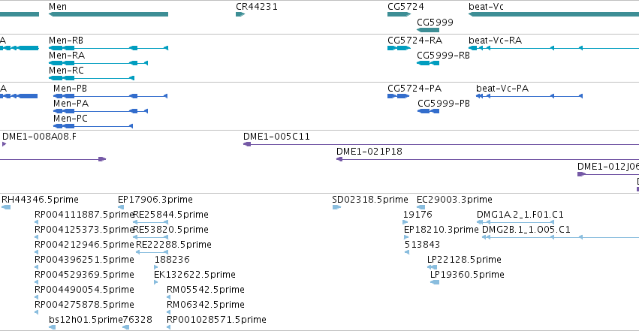Click RP004490054.5prime feature
This screenshot has width=639, height=331.
tap(36, 298)
